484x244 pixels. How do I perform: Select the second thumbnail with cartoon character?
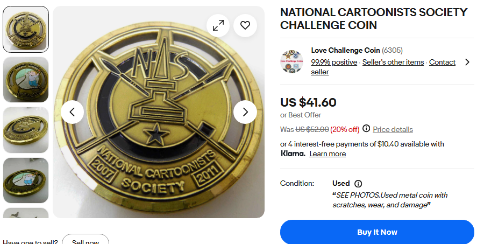click(x=26, y=80)
